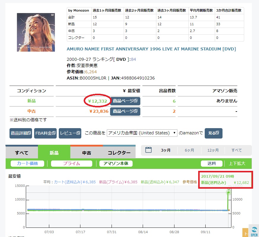Image resolution: width=259 pixels, height=237 pixels.
Task: Click the 作者 name 安室奈美恵
Action: click(87, 66)
